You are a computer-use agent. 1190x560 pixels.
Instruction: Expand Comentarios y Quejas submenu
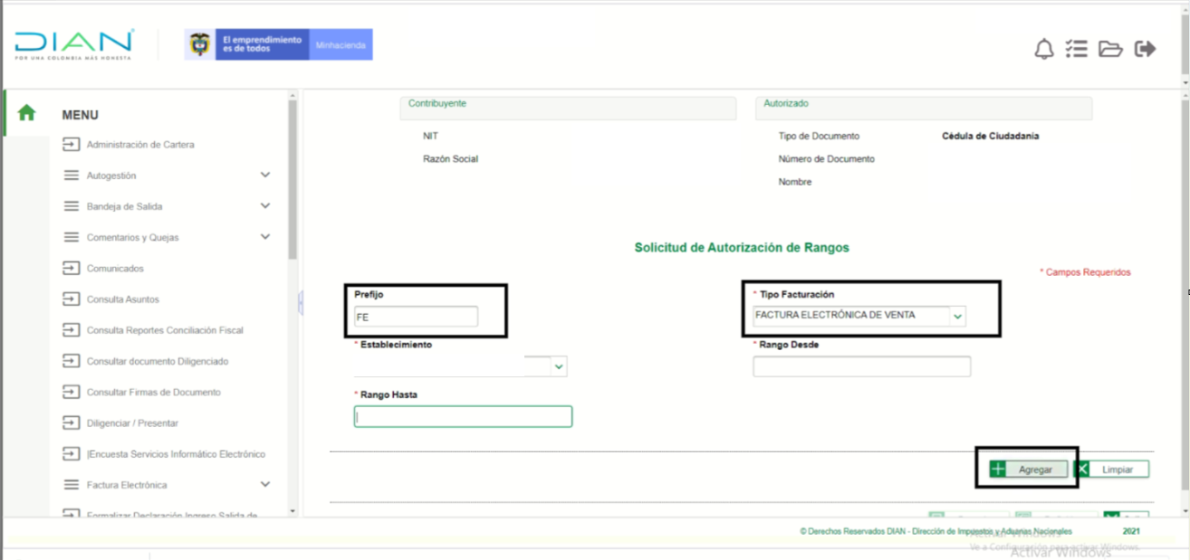point(265,237)
